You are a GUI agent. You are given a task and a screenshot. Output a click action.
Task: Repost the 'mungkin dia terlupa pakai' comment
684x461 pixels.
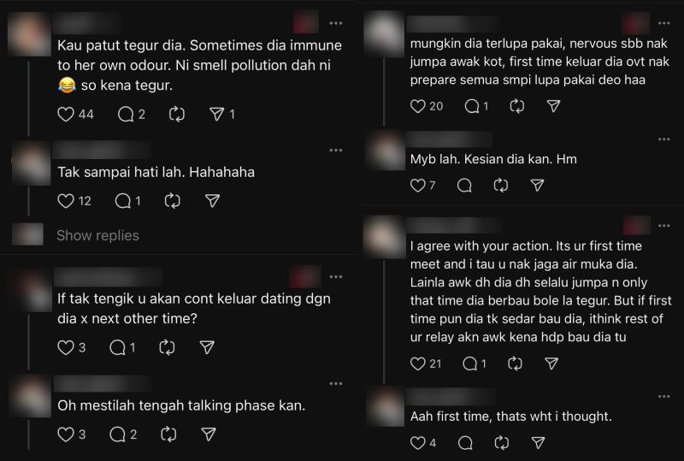point(517,106)
